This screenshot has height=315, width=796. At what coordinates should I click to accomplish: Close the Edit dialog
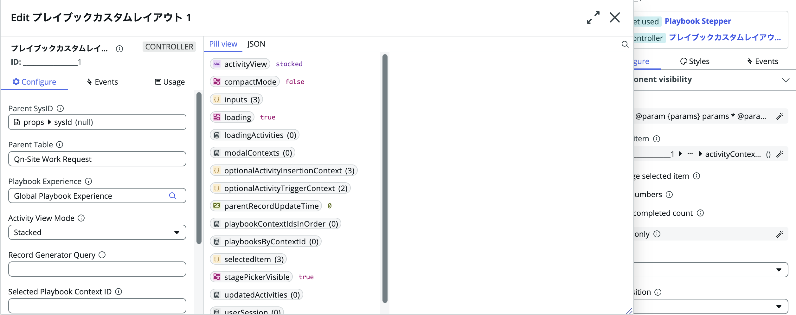[x=615, y=17]
